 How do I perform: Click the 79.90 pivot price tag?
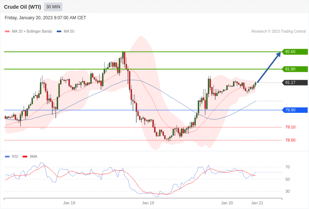(294, 110)
